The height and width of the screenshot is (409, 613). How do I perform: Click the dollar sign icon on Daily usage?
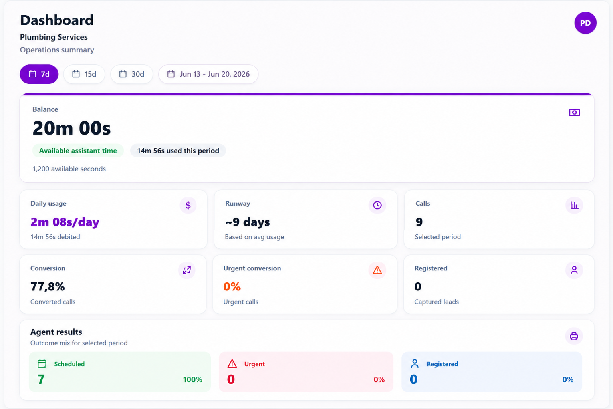(x=188, y=205)
